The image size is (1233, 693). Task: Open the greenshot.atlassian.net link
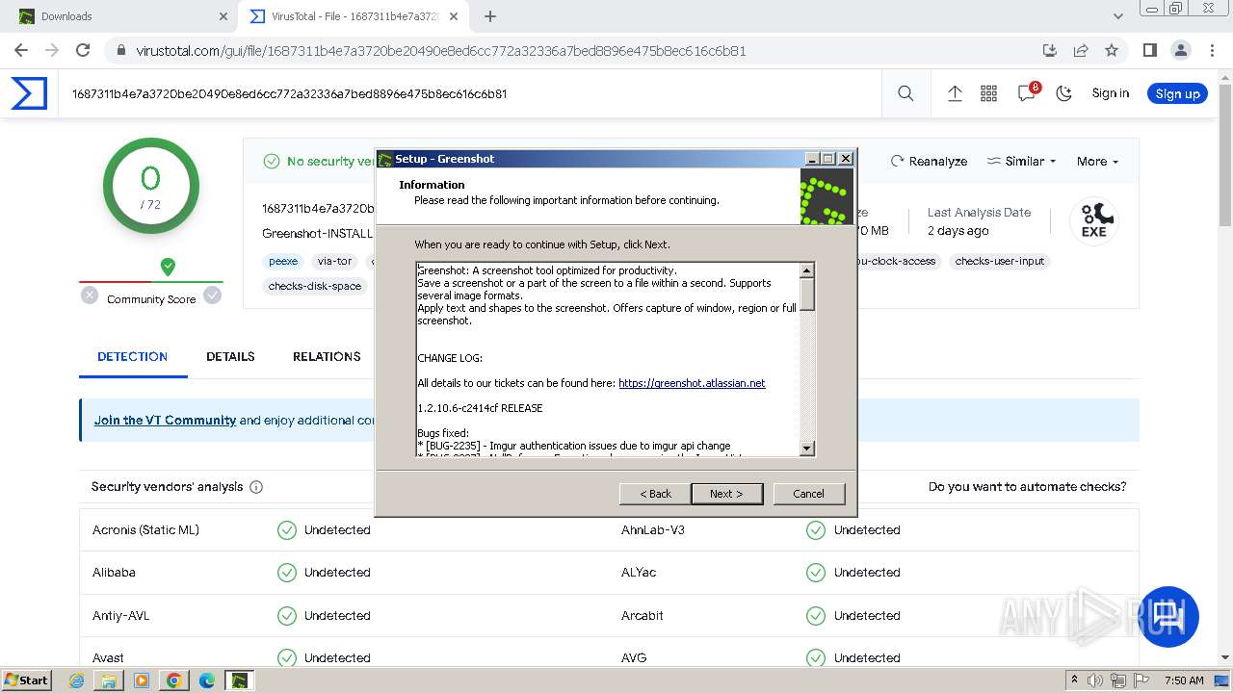(x=692, y=383)
